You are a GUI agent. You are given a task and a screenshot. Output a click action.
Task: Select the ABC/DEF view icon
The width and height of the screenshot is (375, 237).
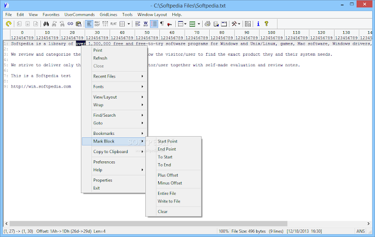(97, 23)
